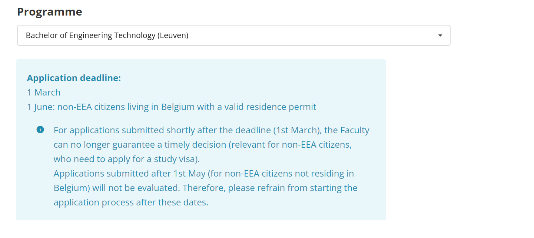Viewport: 534px width, 238px height.
Task: Click the "Programme" heading
Action: [50, 12]
